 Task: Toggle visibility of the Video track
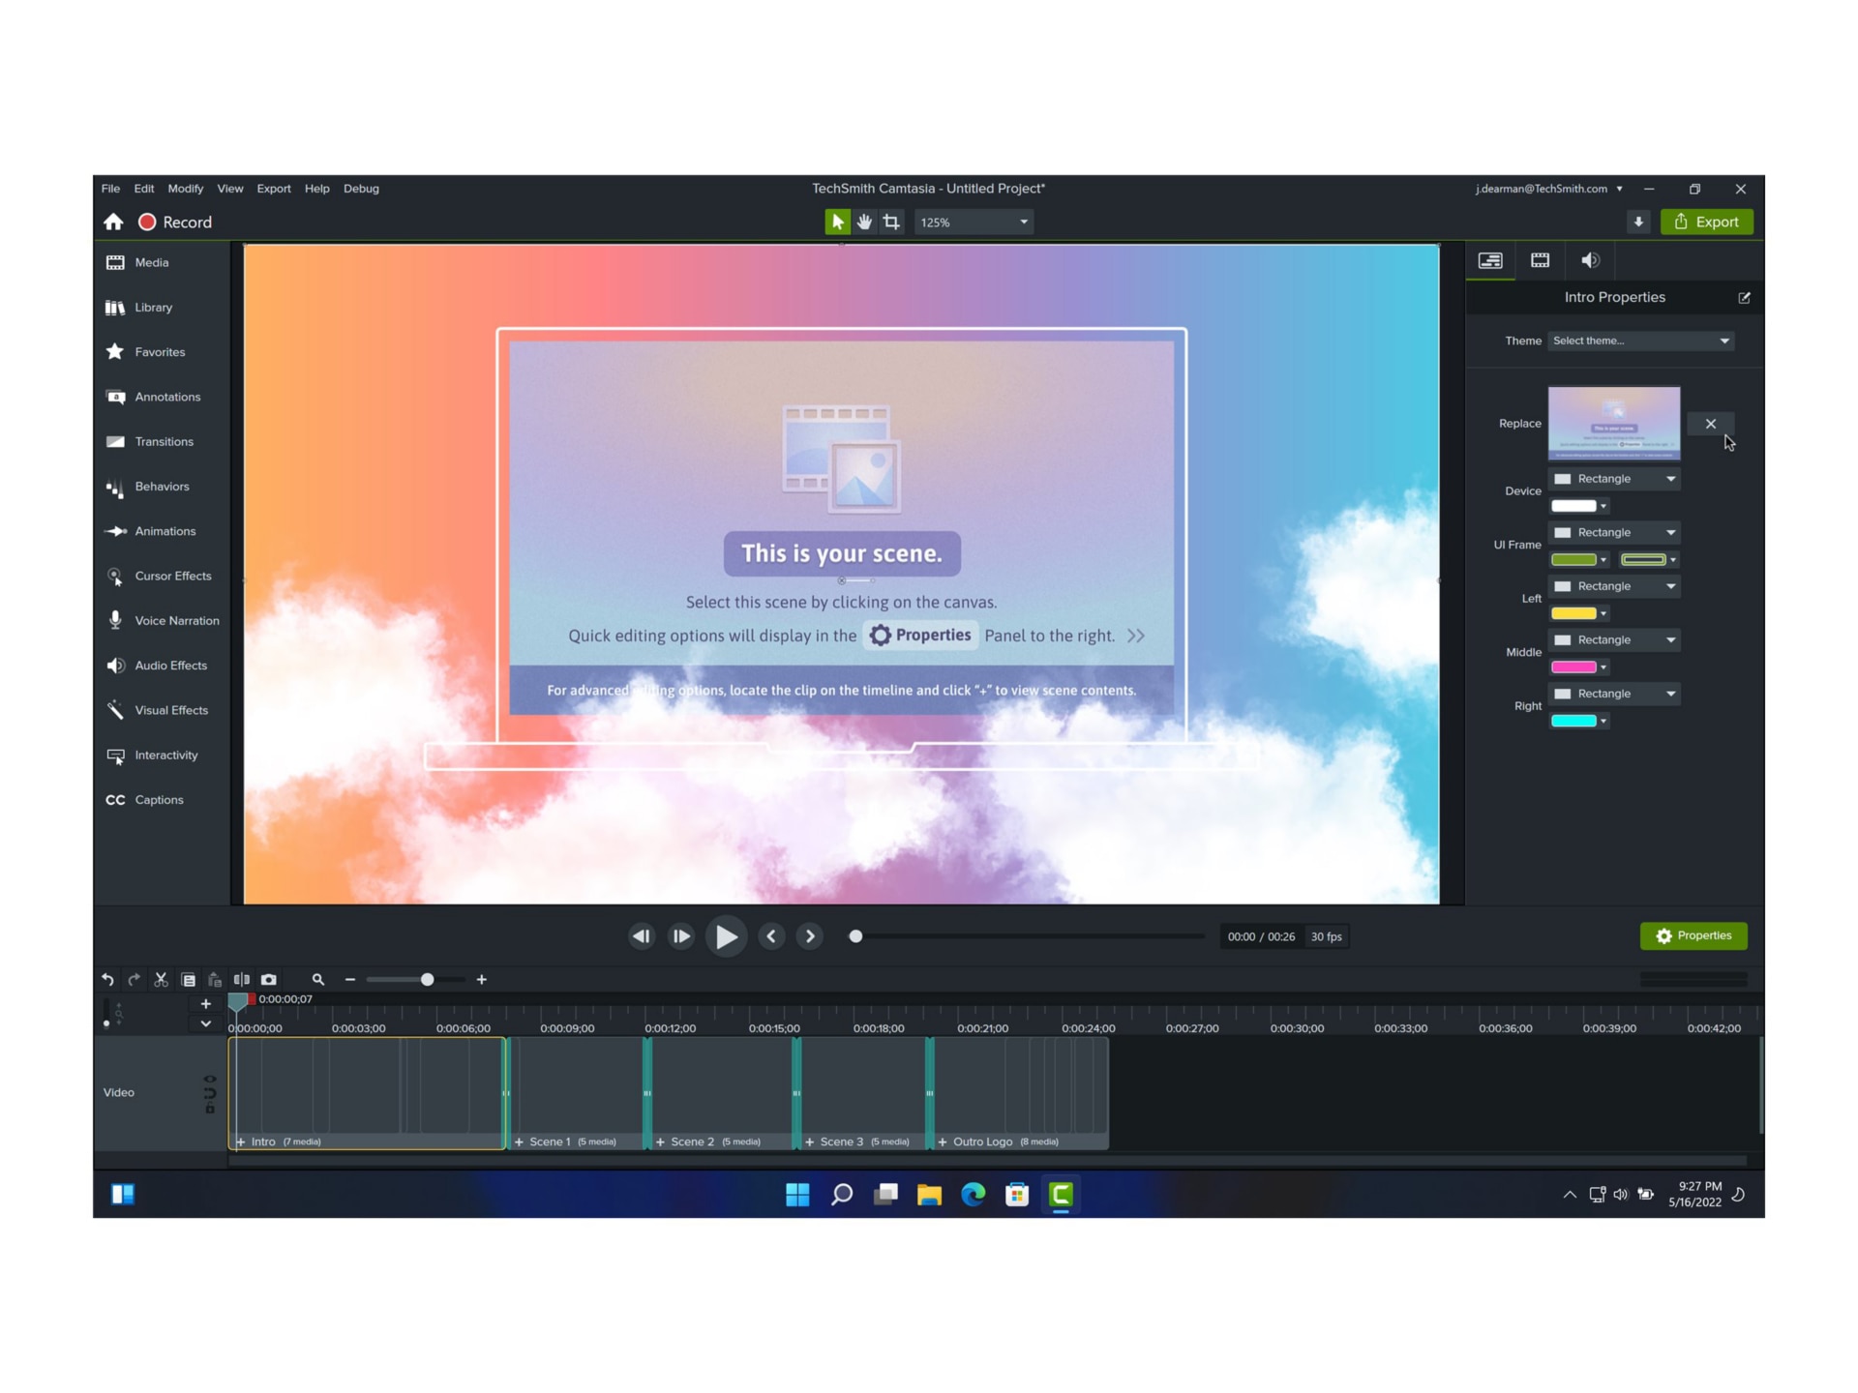tap(208, 1079)
